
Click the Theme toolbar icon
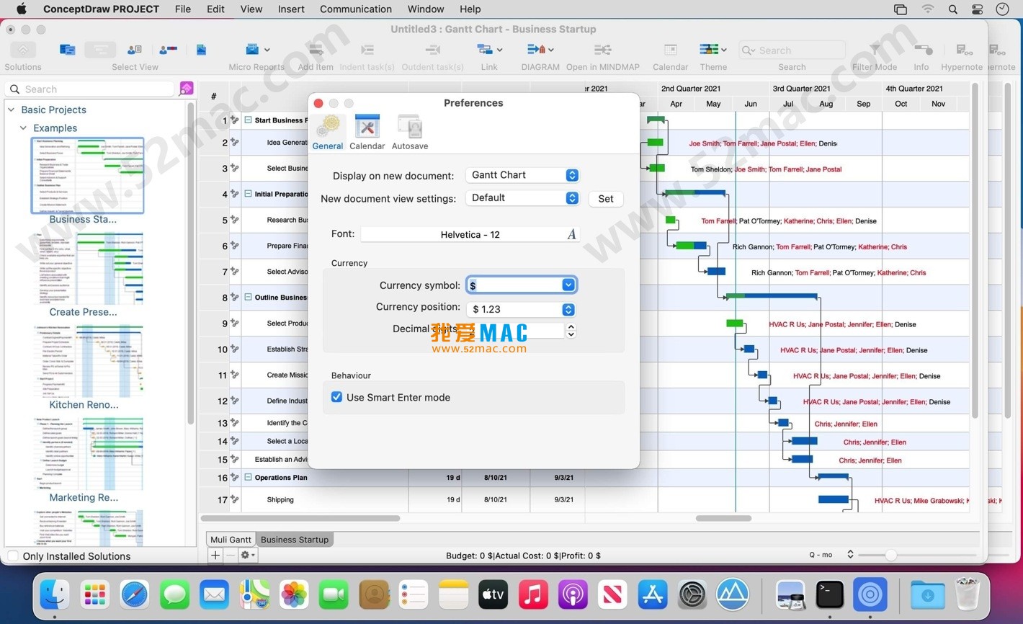coord(708,50)
